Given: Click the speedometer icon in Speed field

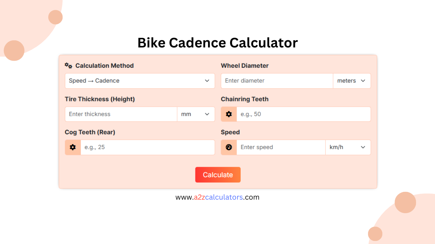Looking at the screenshot, I should 228,147.
